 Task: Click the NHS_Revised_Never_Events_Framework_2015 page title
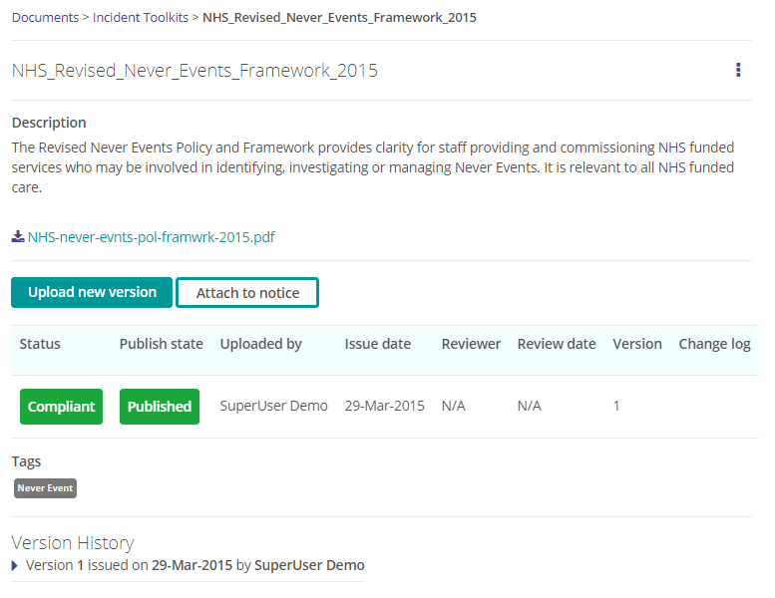click(x=194, y=71)
